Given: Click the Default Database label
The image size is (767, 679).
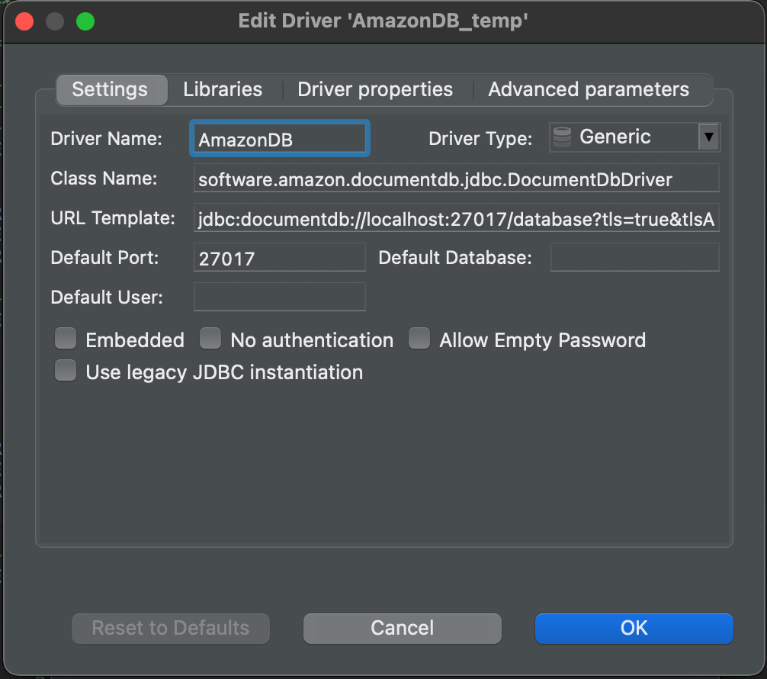Looking at the screenshot, I should point(455,258).
